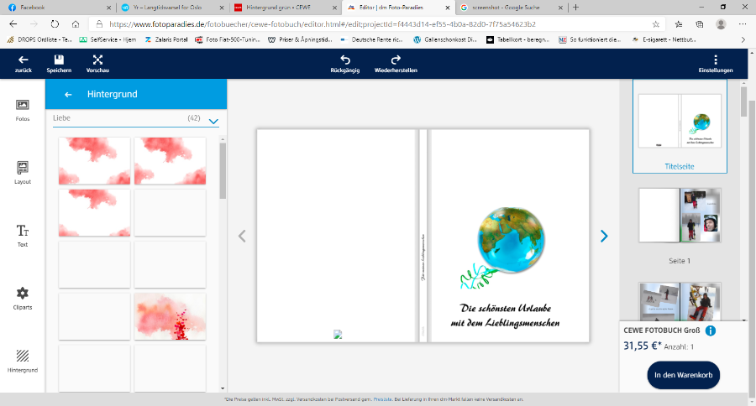This screenshot has width=756, height=406.
Task: Open Deutsche Rente bookmark
Action: tap(370, 40)
